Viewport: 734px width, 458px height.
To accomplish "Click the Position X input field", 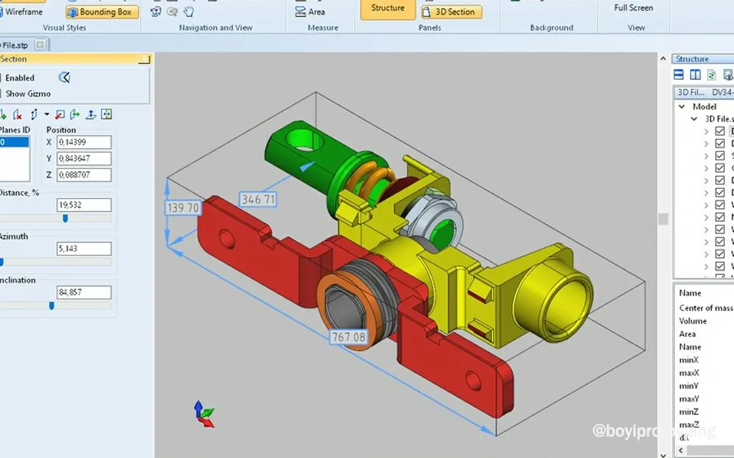I will point(84,142).
